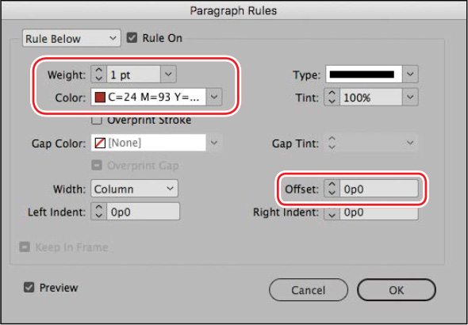Viewport: 468px width, 325px height.
Task: Toggle the Rule On checkbox
Action: (x=132, y=38)
